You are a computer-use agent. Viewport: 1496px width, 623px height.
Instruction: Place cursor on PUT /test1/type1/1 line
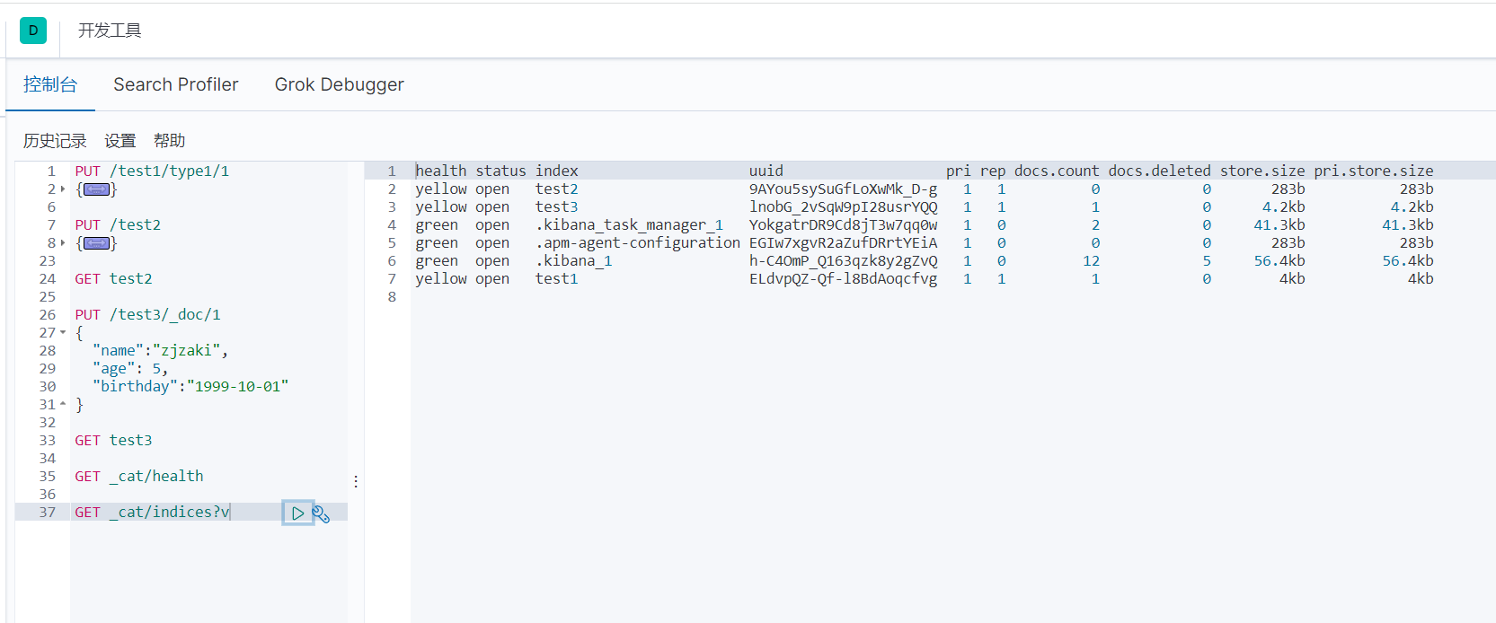[152, 171]
